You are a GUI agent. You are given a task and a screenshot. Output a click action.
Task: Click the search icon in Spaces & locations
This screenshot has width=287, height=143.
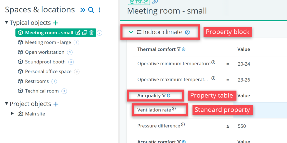(91, 10)
